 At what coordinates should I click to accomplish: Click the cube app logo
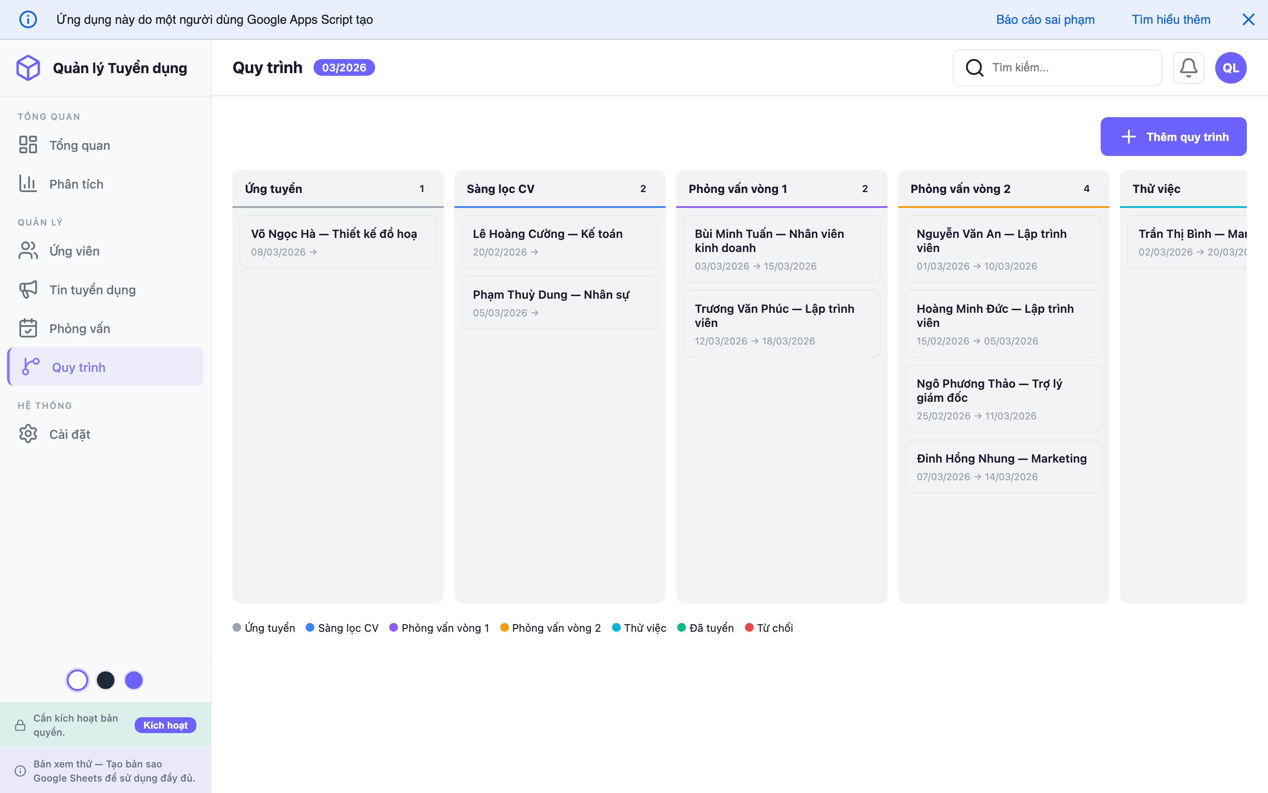click(x=28, y=68)
